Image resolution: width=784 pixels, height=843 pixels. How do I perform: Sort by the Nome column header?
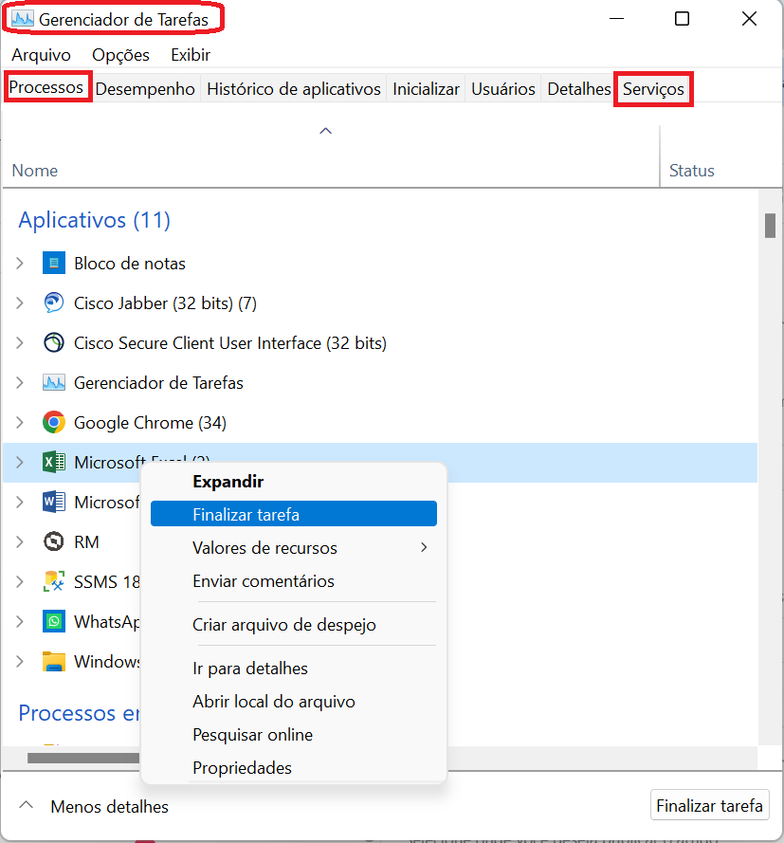click(x=35, y=171)
